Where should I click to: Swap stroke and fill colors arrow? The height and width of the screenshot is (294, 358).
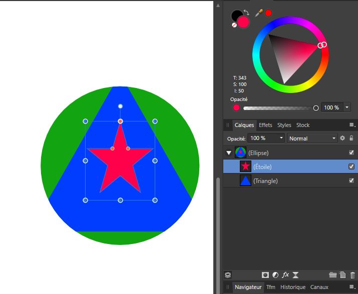tap(246, 12)
